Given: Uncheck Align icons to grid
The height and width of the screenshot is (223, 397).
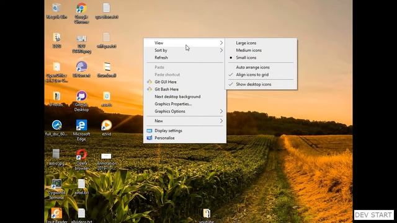Looking at the screenshot, I should click(x=261, y=74).
